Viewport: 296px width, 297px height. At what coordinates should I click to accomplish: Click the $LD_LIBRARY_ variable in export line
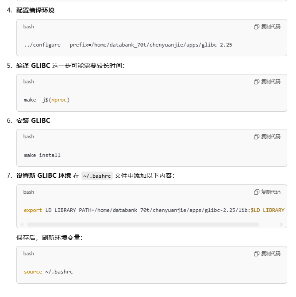tap(269, 210)
